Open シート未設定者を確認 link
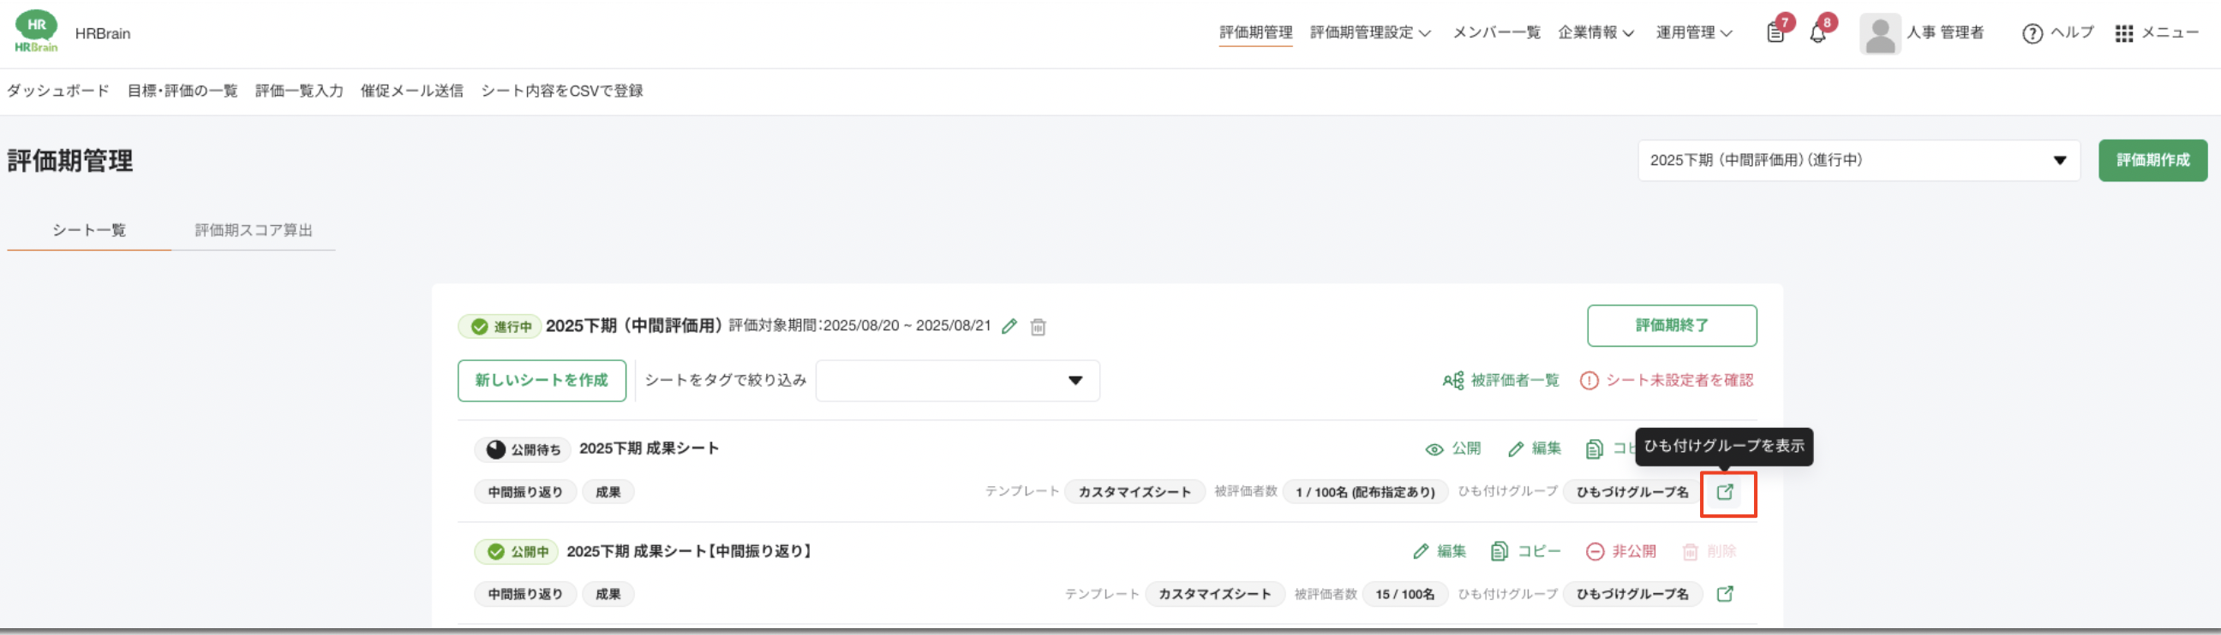2221x635 pixels. coord(1667,381)
